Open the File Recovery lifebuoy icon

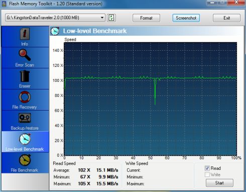click(x=25, y=97)
